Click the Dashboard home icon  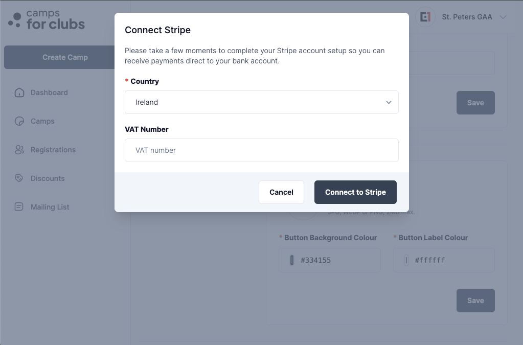pyautogui.click(x=19, y=93)
